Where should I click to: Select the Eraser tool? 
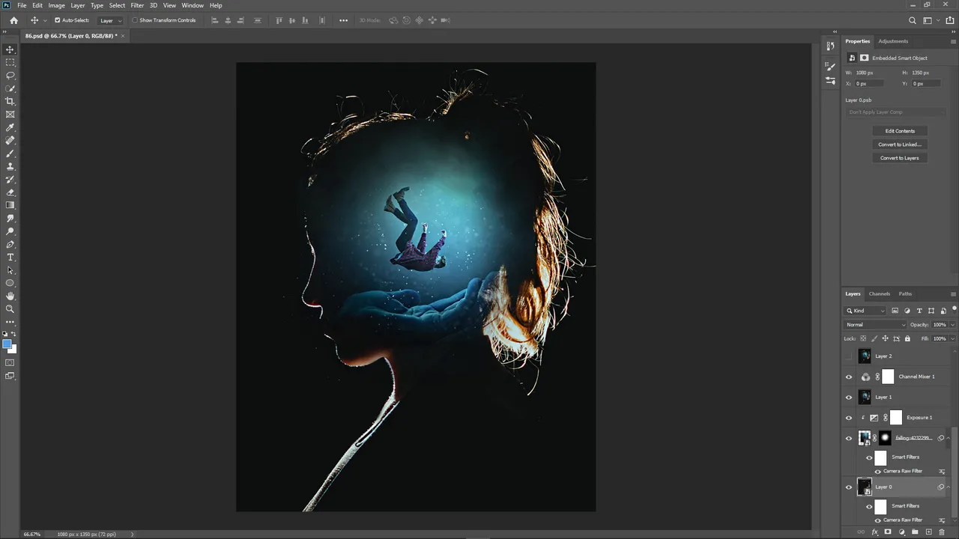[10, 192]
